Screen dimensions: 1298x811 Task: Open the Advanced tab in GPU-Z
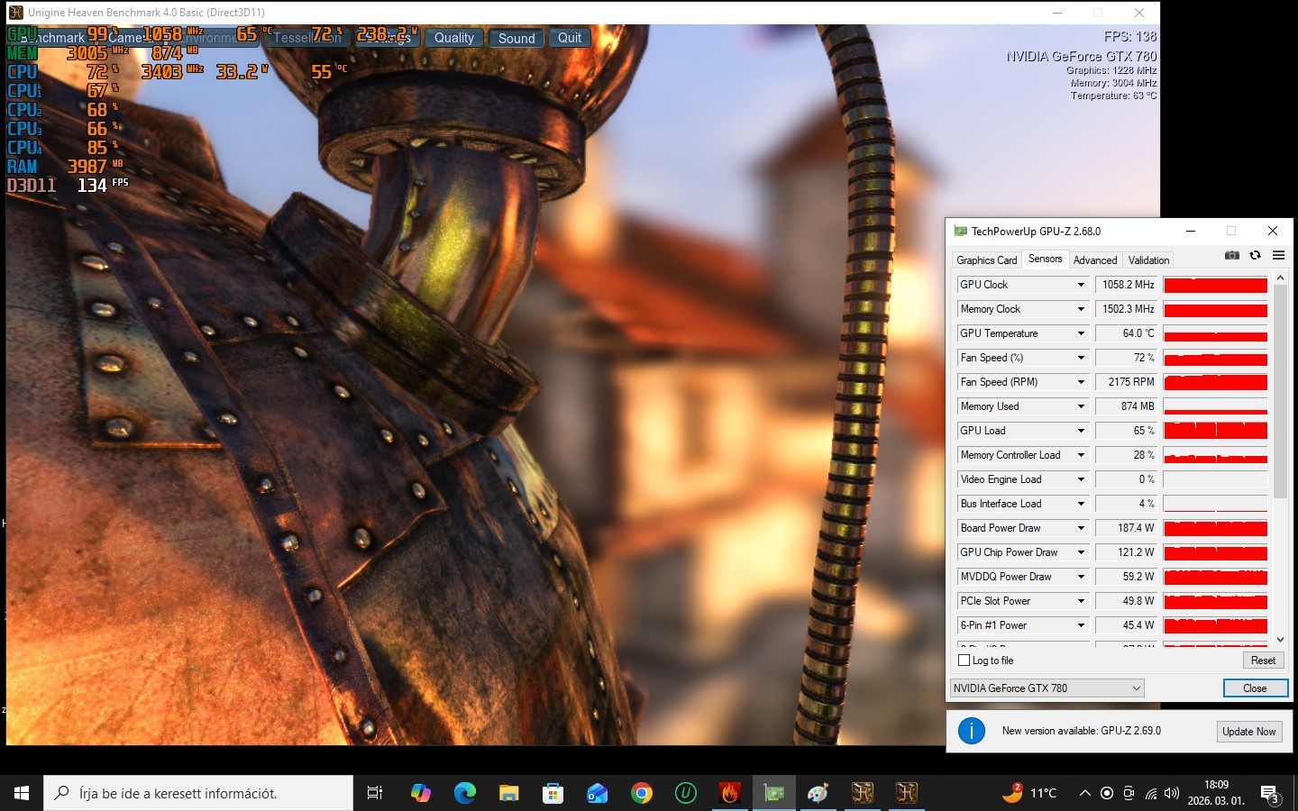pyautogui.click(x=1095, y=260)
